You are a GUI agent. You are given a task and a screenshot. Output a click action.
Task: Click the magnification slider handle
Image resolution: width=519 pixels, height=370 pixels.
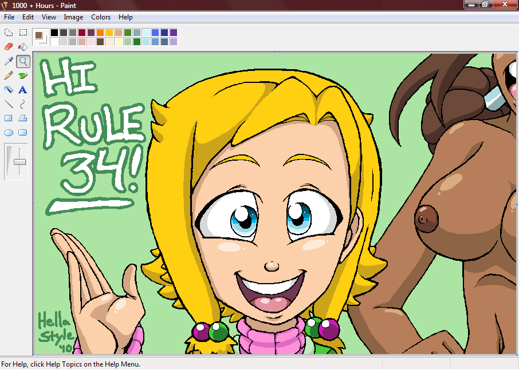pyautogui.click(x=20, y=162)
